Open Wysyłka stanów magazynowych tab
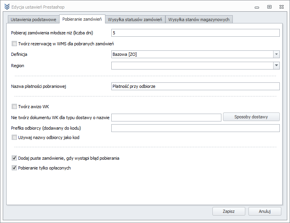The width and height of the screenshot is (290, 223). click(x=199, y=20)
